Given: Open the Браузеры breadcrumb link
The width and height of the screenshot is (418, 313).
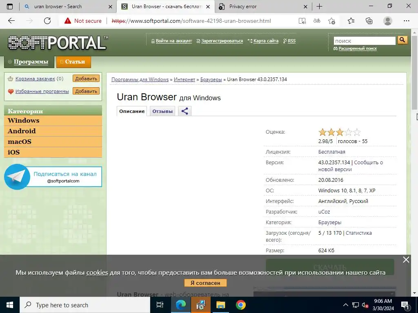Looking at the screenshot, I should 211,79.
